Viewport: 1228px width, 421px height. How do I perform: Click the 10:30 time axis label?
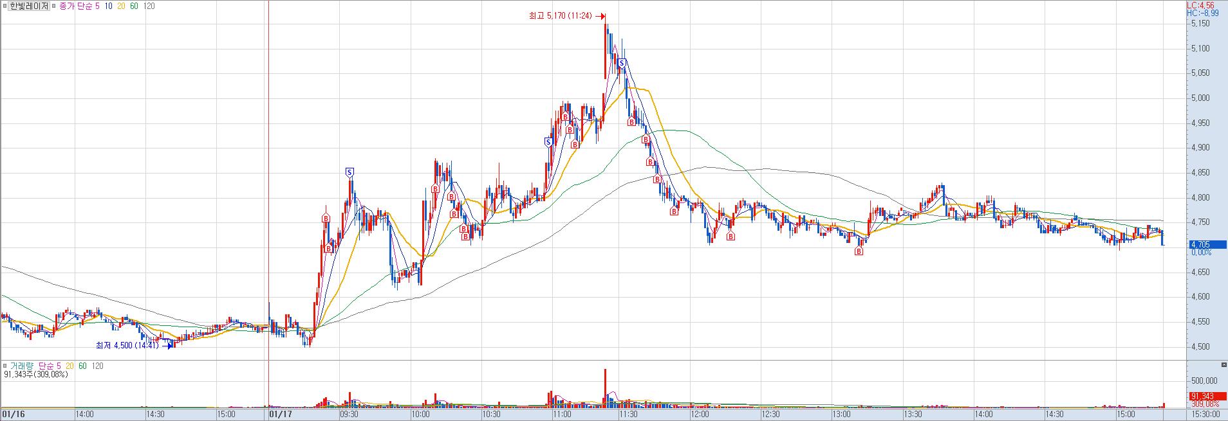(x=491, y=415)
